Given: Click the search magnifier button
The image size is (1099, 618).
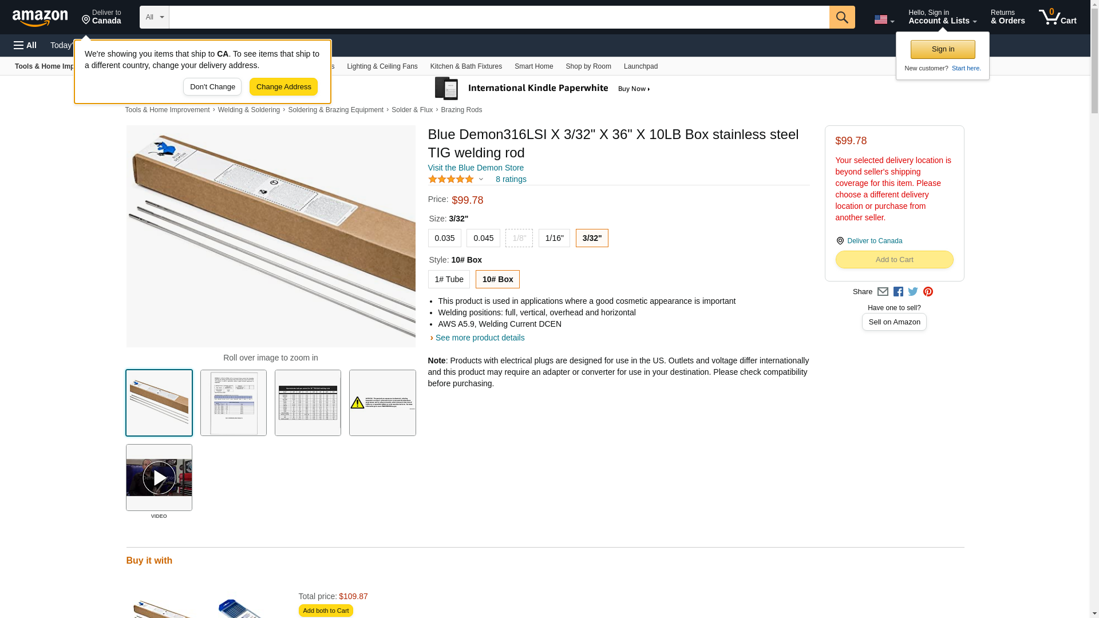Looking at the screenshot, I should (x=841, y=17).
